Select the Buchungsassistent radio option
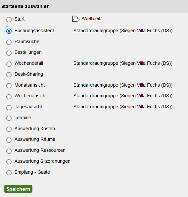 pyautogui.click(x=9, y=31)
